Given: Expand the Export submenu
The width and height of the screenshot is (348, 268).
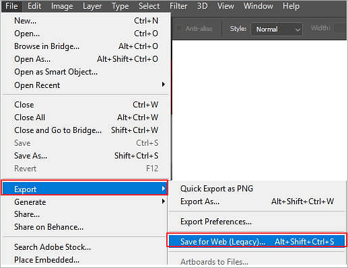Looking at the screenshot, I should 85,188.
